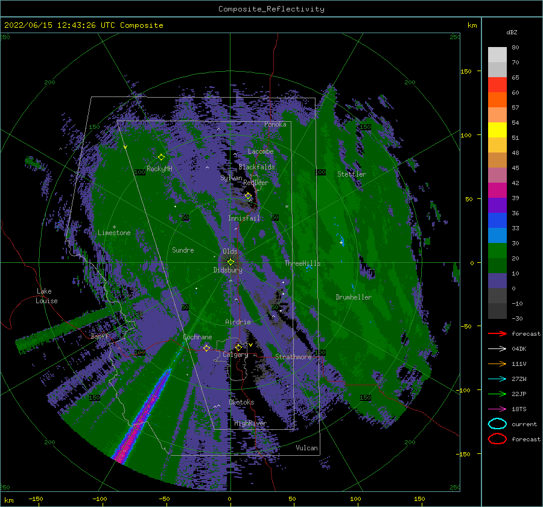
Task: Click the Sundre town label
Action: [183, 250]
